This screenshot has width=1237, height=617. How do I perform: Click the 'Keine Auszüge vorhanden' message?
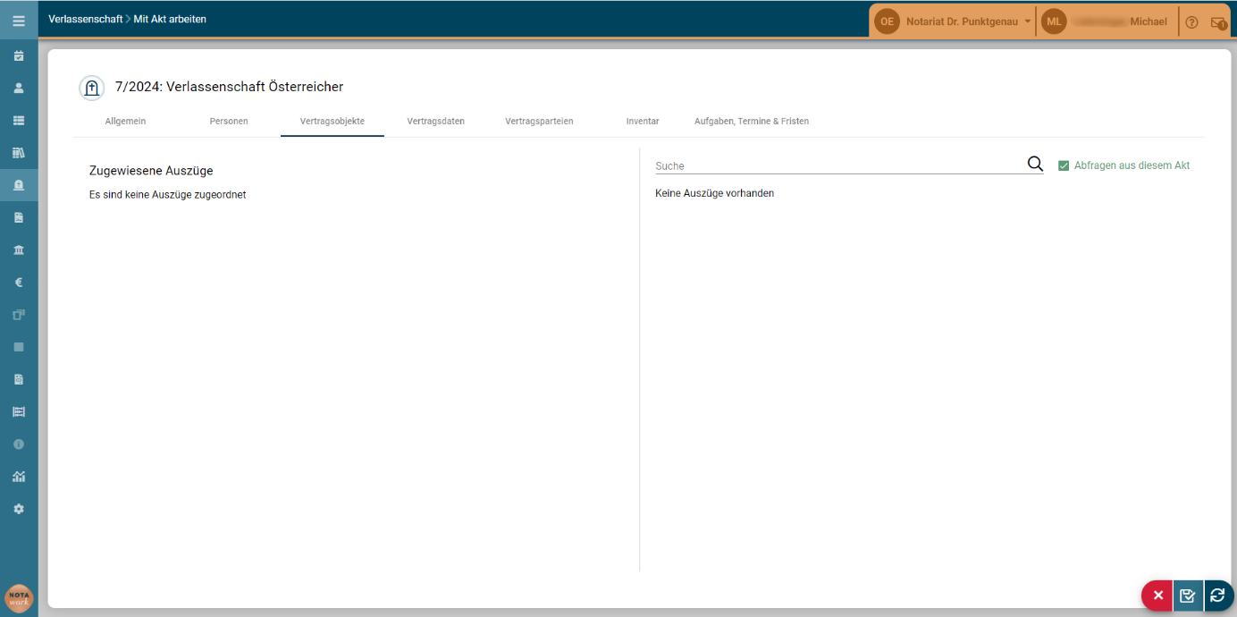(714, 193)
